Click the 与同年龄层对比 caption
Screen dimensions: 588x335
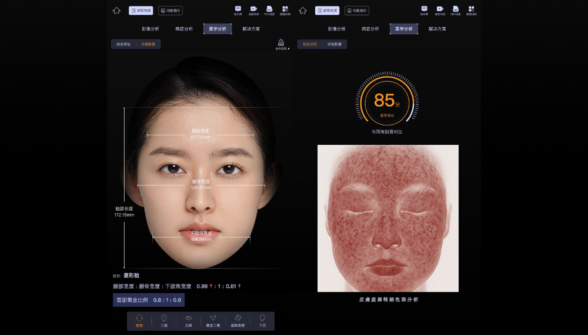[387, 132]
